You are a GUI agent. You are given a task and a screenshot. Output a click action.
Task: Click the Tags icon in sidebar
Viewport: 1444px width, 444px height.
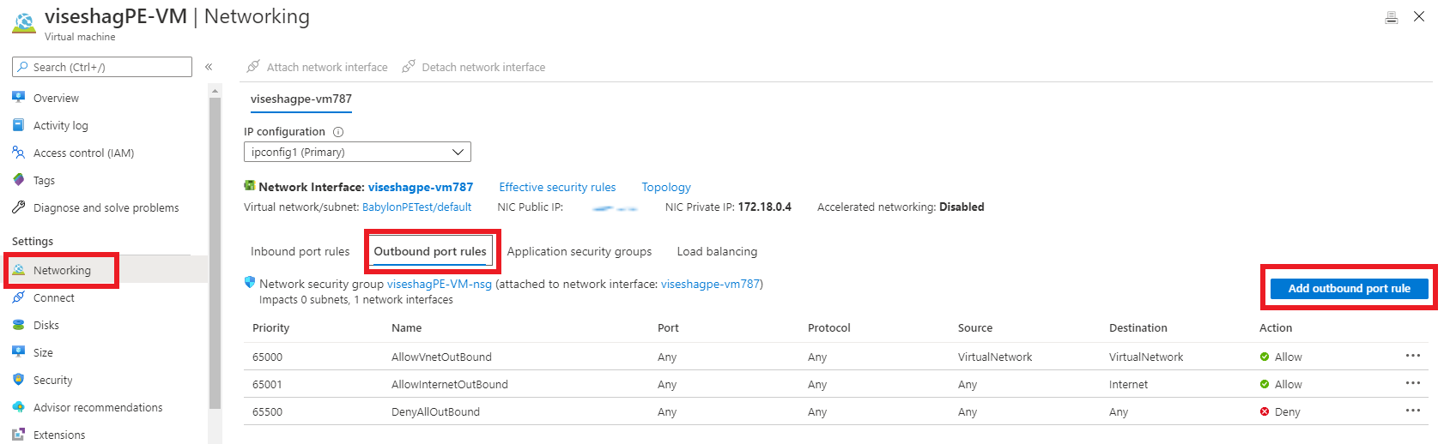[x=19, y=180]
